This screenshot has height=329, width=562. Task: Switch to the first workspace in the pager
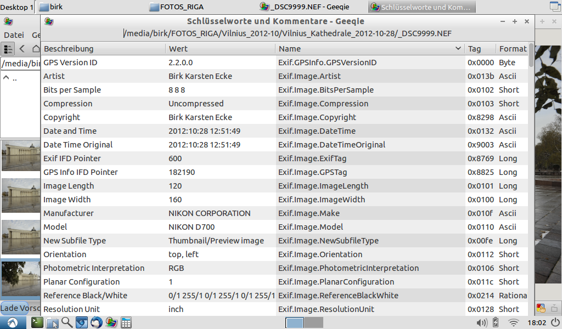[x=295, y=323]
